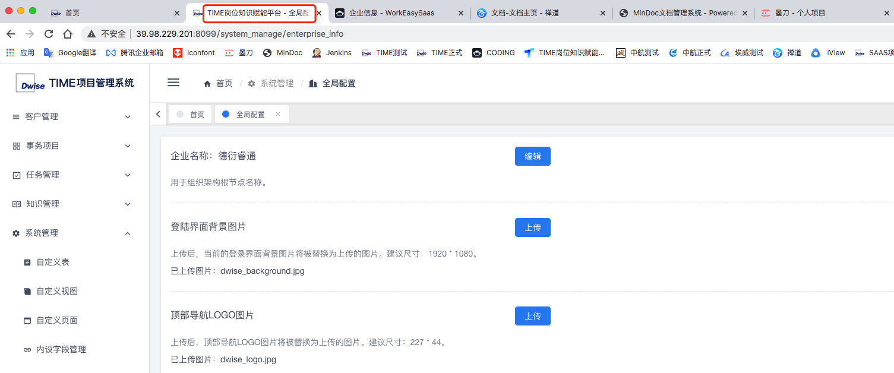Toggle the sidebar with hamburger menu icon

(173, 83)
